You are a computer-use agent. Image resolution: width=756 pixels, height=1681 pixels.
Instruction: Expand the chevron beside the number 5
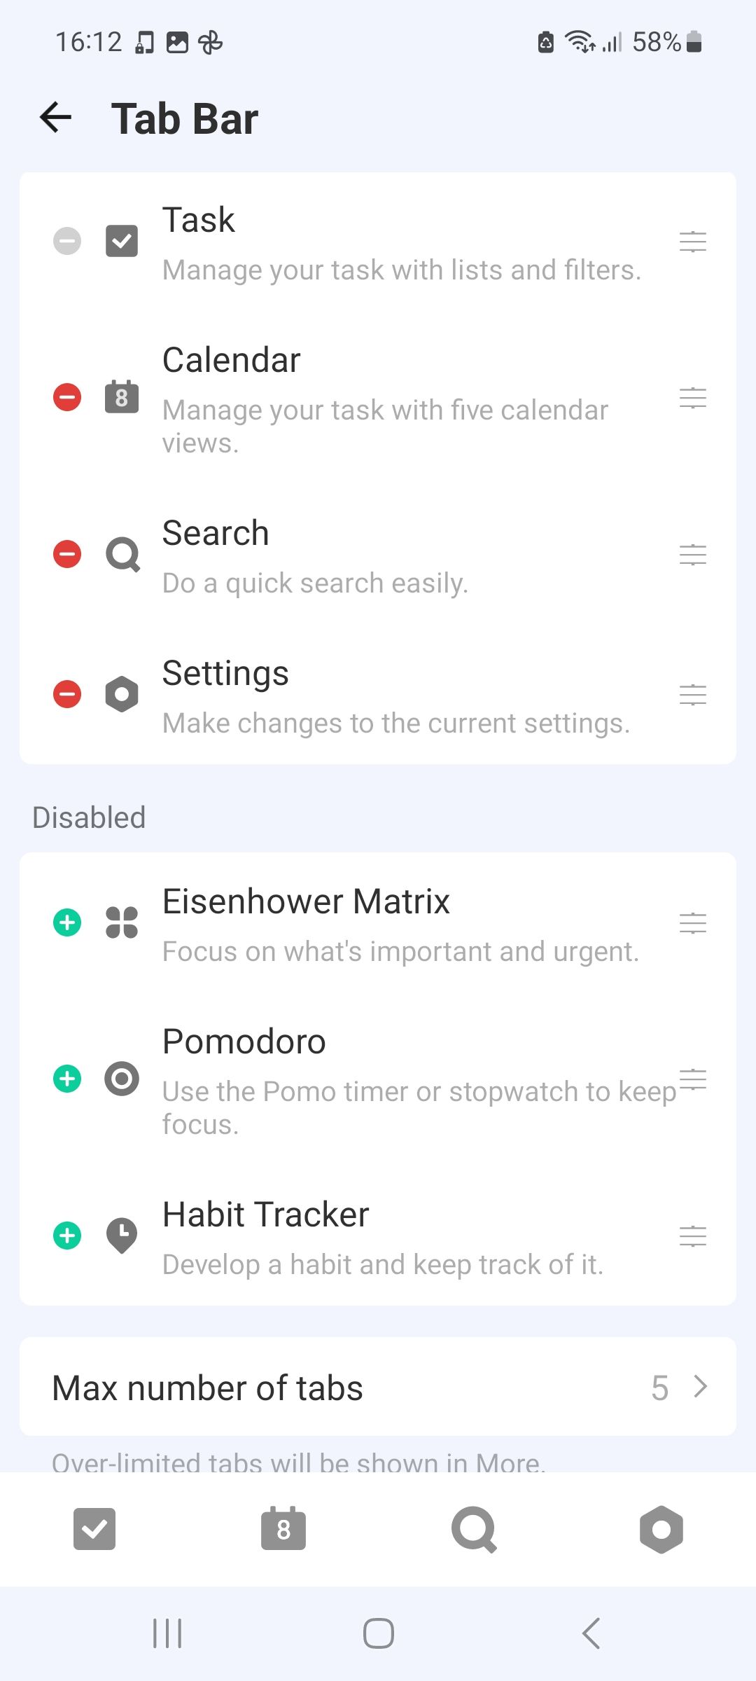click(700, 1387)
